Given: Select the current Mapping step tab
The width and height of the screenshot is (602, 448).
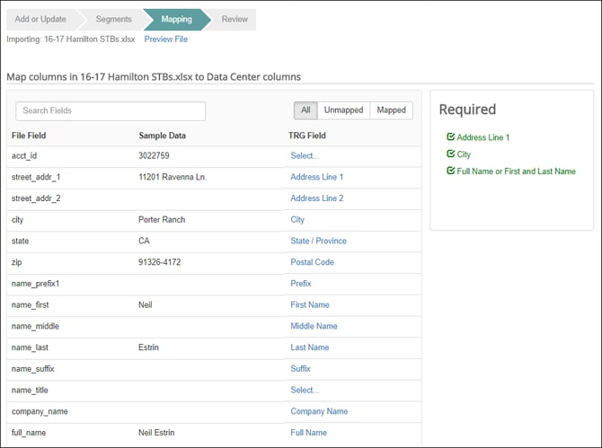Looking at the screenshot, I should tap(177, 19).
